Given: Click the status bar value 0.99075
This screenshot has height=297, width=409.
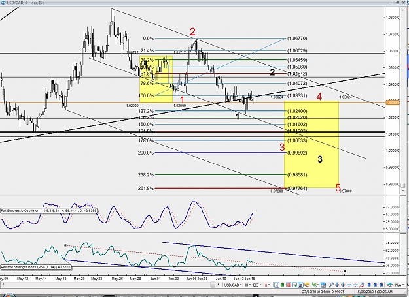Looking at the screenshot, I should [339, 292].
